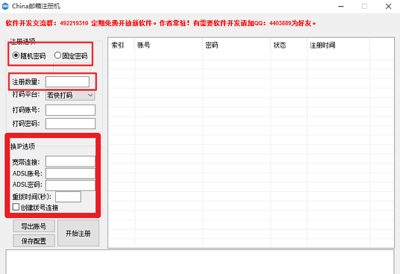Click the ADSL密码 input field

point(70,185)
